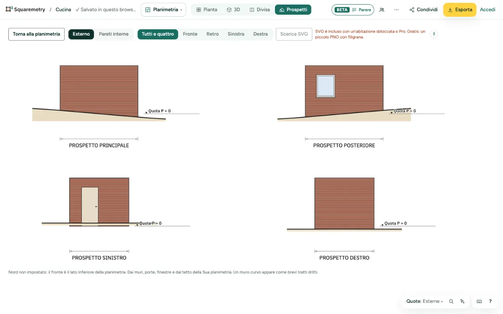503x314 pixels.
Task: Click the help icon beside SVG notice
Action: [x=434, y=34]
